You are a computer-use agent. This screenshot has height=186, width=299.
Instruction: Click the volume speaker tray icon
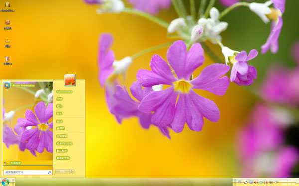(256, 182)
